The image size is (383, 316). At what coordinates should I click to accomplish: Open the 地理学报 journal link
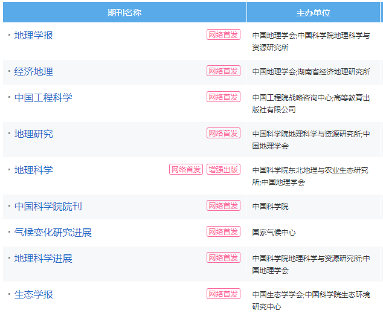coord(33,35)
